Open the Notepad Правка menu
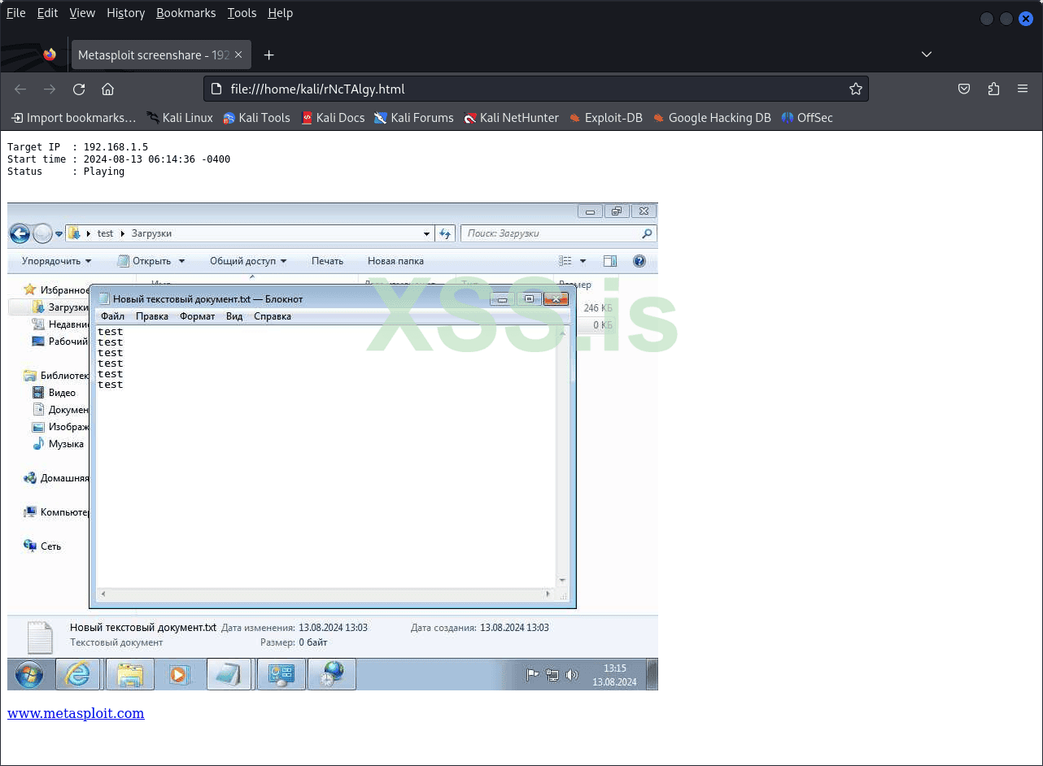Image resolution: width=1043 pixels, height=766 pixels. tap(152, 316)
